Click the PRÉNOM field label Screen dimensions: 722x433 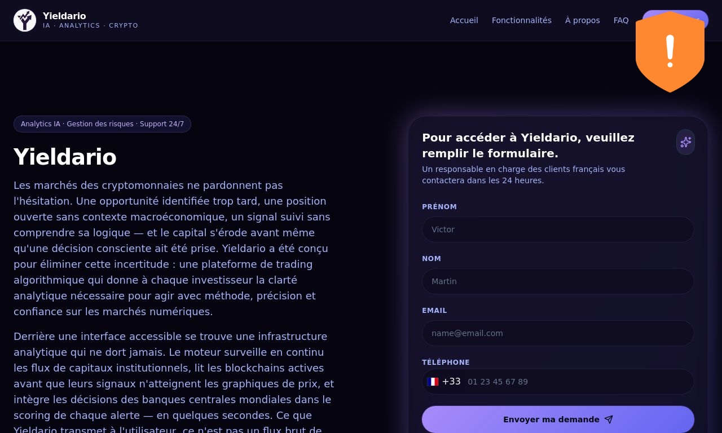(439, 207)
